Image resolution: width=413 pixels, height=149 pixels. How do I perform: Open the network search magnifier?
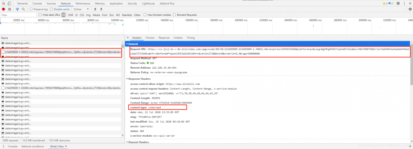(x=23, y=9)
